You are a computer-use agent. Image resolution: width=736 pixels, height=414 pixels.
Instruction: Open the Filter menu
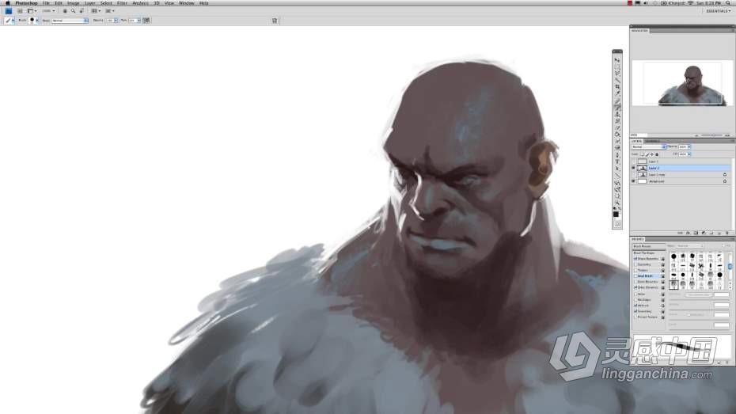[x=122, y=3]
